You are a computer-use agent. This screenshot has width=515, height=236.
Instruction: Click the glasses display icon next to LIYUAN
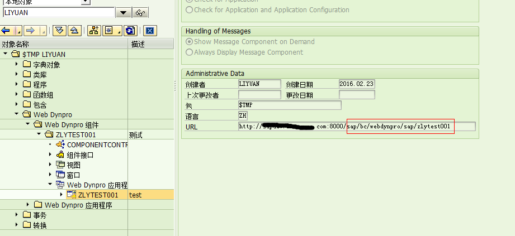click(140, 13)
